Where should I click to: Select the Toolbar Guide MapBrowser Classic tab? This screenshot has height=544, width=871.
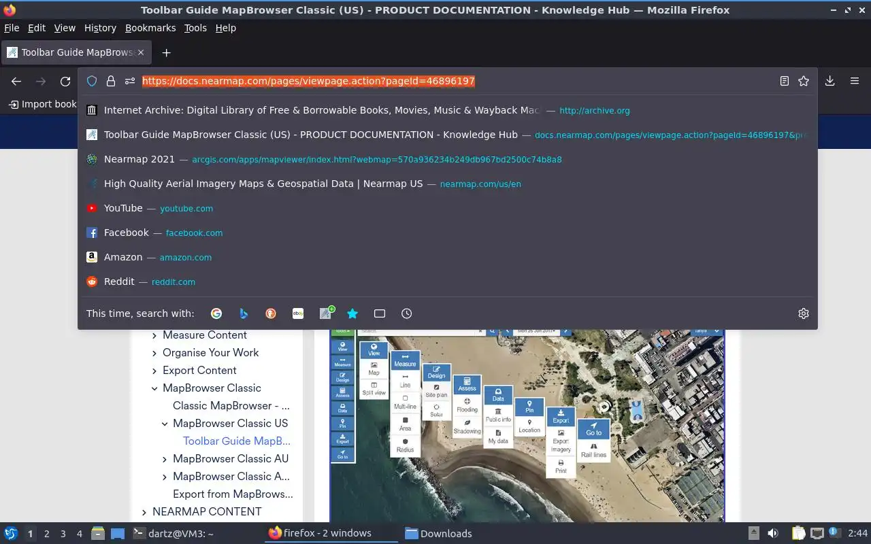pos(76,52)
